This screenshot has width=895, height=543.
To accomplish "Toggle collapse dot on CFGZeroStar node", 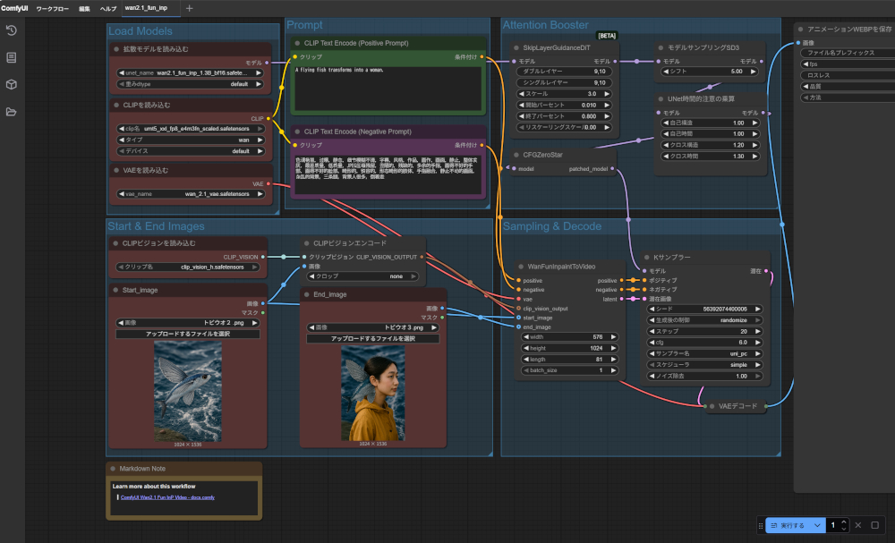I will tap(516, 155).
